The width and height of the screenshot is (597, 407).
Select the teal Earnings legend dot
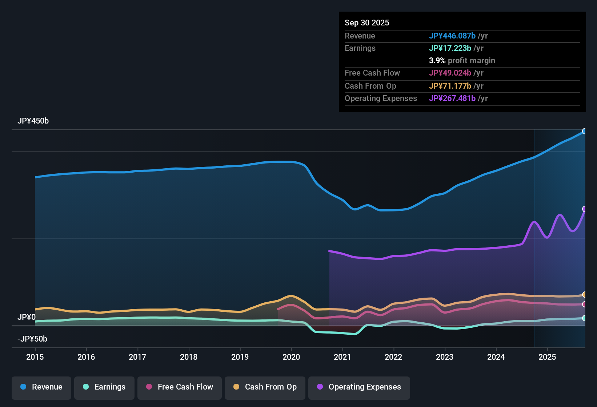coord(86,387)
